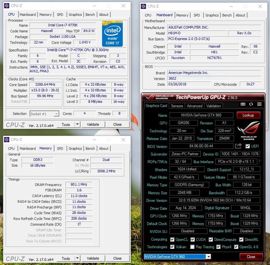Switch to the GPU-Z Advanced tab
This screenshot has height=265, width=270.
click(x=194, y=106)
